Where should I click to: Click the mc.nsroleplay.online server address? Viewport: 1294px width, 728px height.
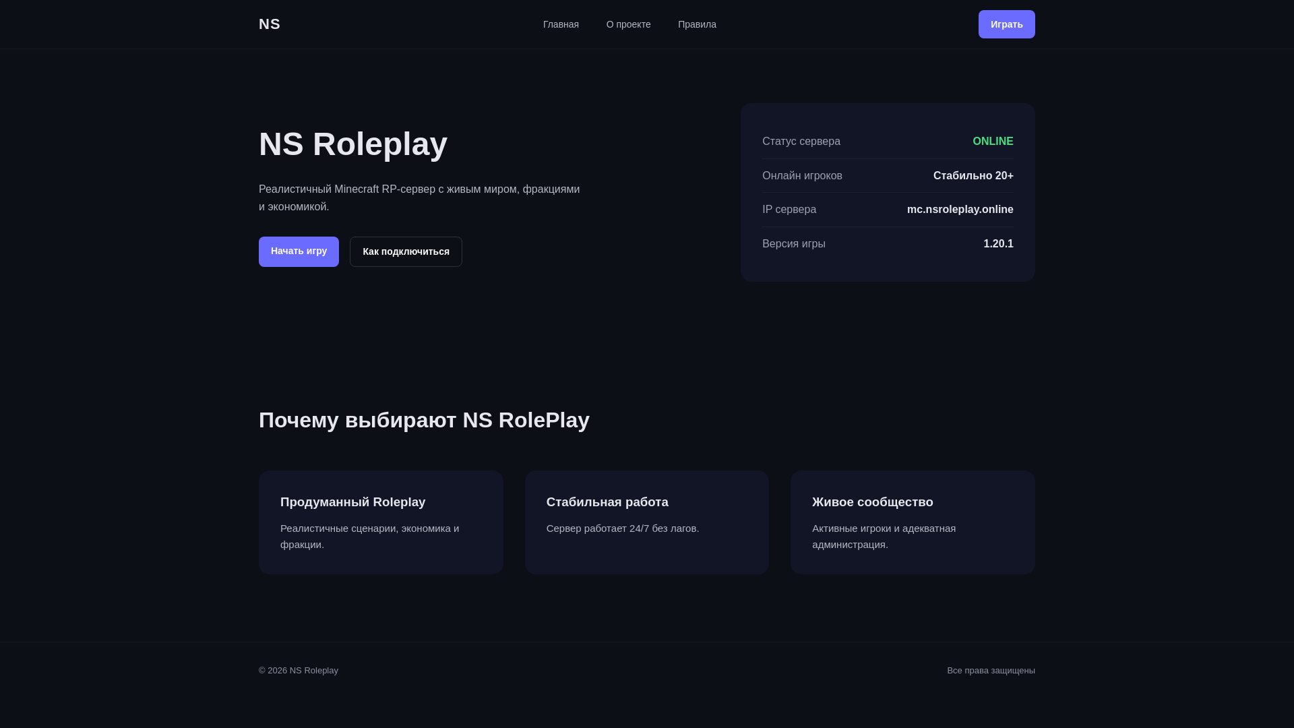(x=960, y=210)
